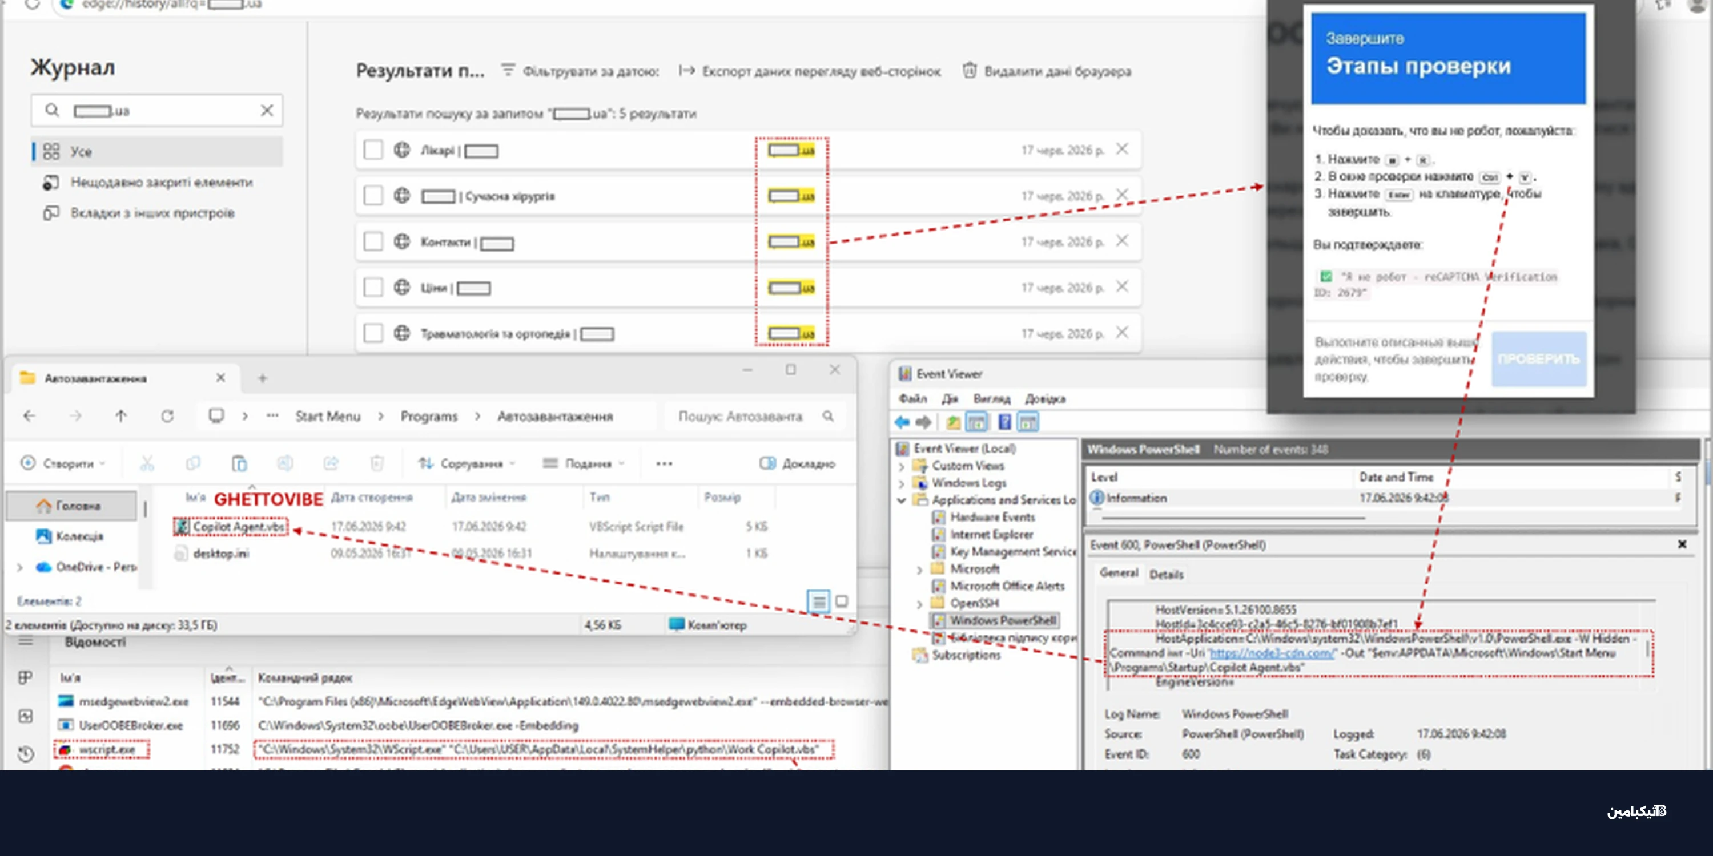1713x856 pixels.
Task: Select Windows PowerShell log in tree
Action: (995, 620)
